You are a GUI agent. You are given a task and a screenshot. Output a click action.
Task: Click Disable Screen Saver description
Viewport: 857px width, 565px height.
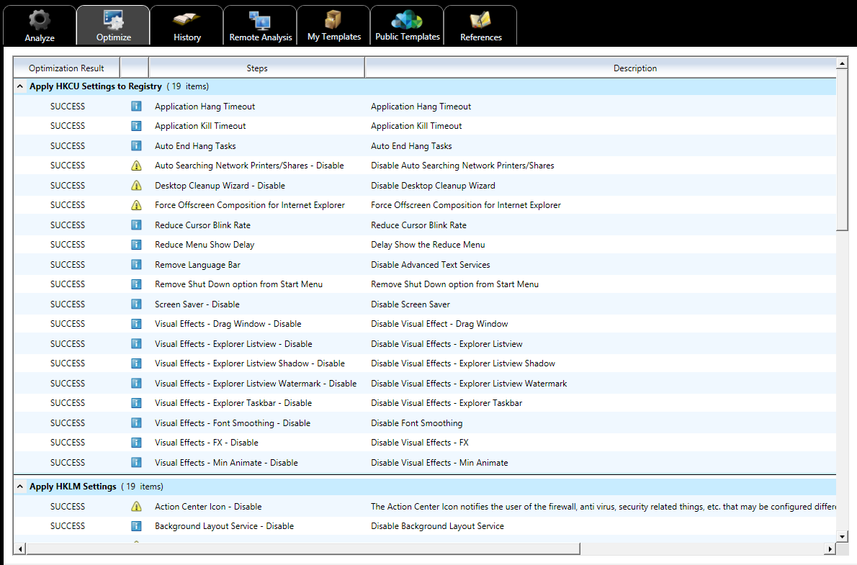click(x=410, y=304)
